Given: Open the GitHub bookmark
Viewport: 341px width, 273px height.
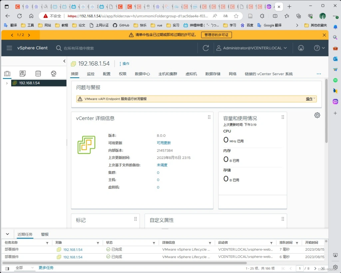Looking at the screenshot, I should pyautogui.click(x=121, y=25).
